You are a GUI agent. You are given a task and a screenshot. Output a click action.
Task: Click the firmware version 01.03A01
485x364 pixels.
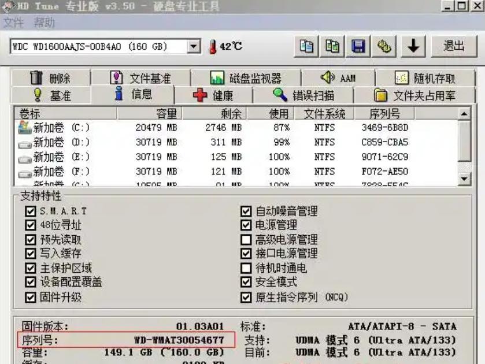tap(200, 326)
